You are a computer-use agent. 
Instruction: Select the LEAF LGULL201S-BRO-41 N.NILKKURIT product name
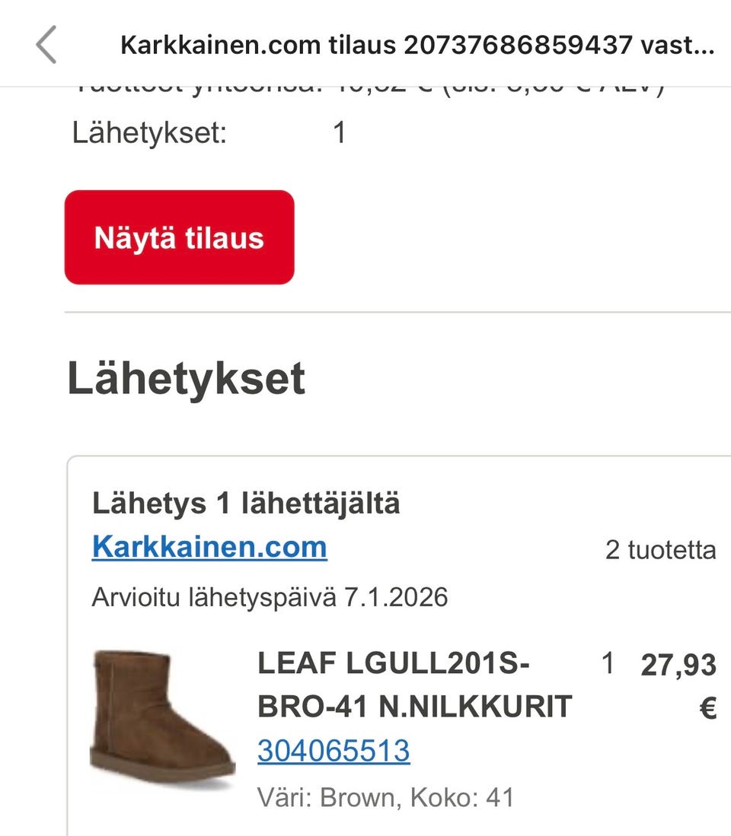[x=414, y=685]
